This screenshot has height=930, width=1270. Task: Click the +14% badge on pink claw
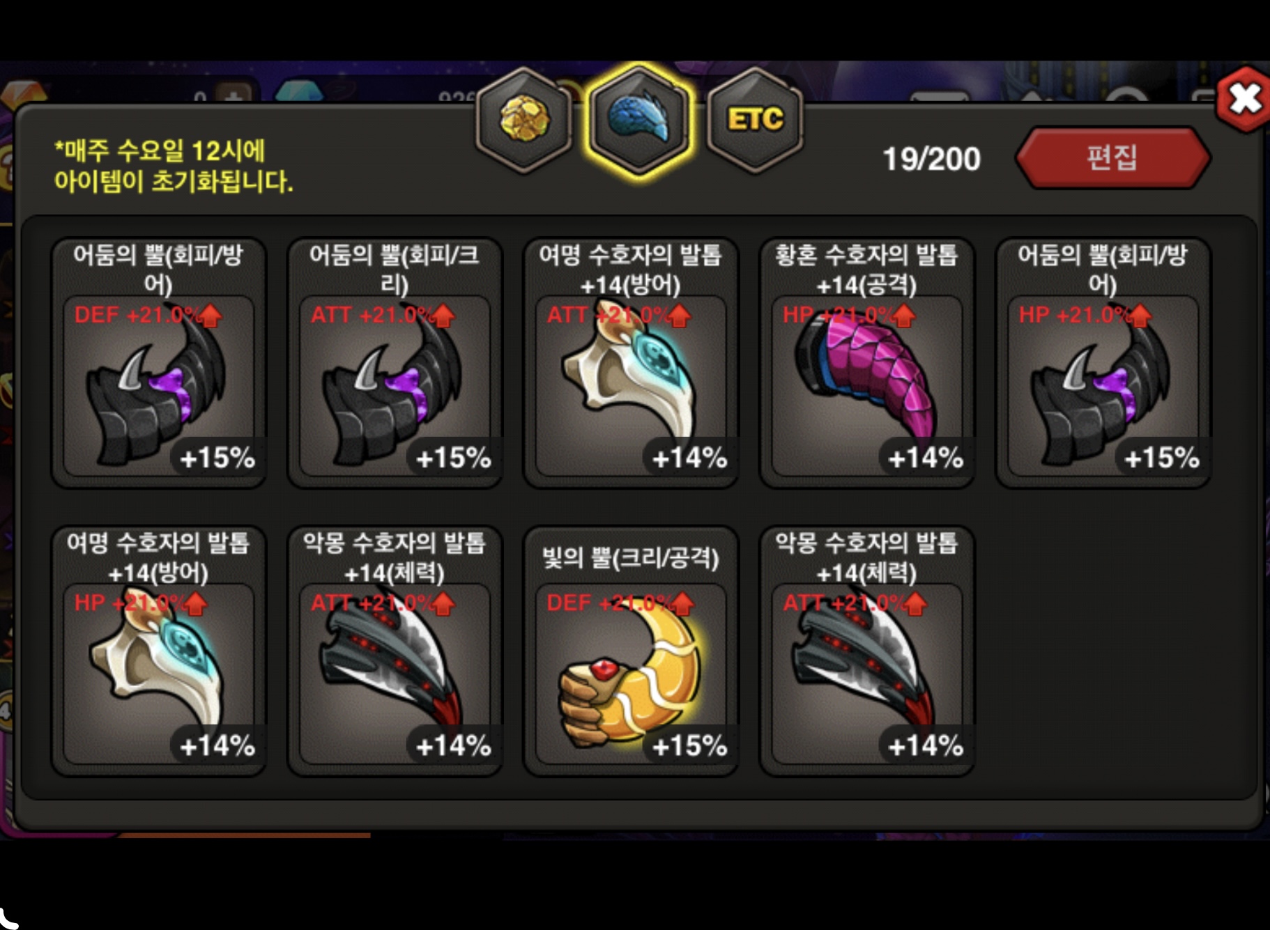(x=926, y=458)
